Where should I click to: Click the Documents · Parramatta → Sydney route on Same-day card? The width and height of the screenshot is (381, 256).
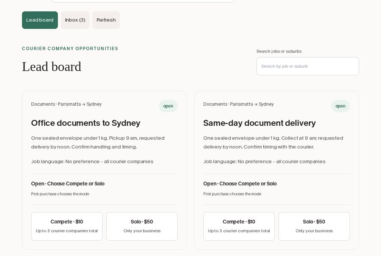pos(238,104)
